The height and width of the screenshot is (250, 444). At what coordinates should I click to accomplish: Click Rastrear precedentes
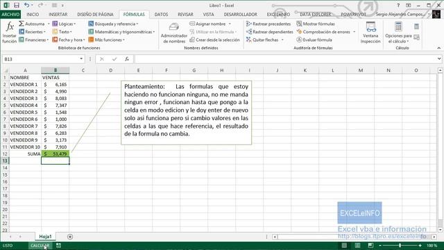[268, 24]
